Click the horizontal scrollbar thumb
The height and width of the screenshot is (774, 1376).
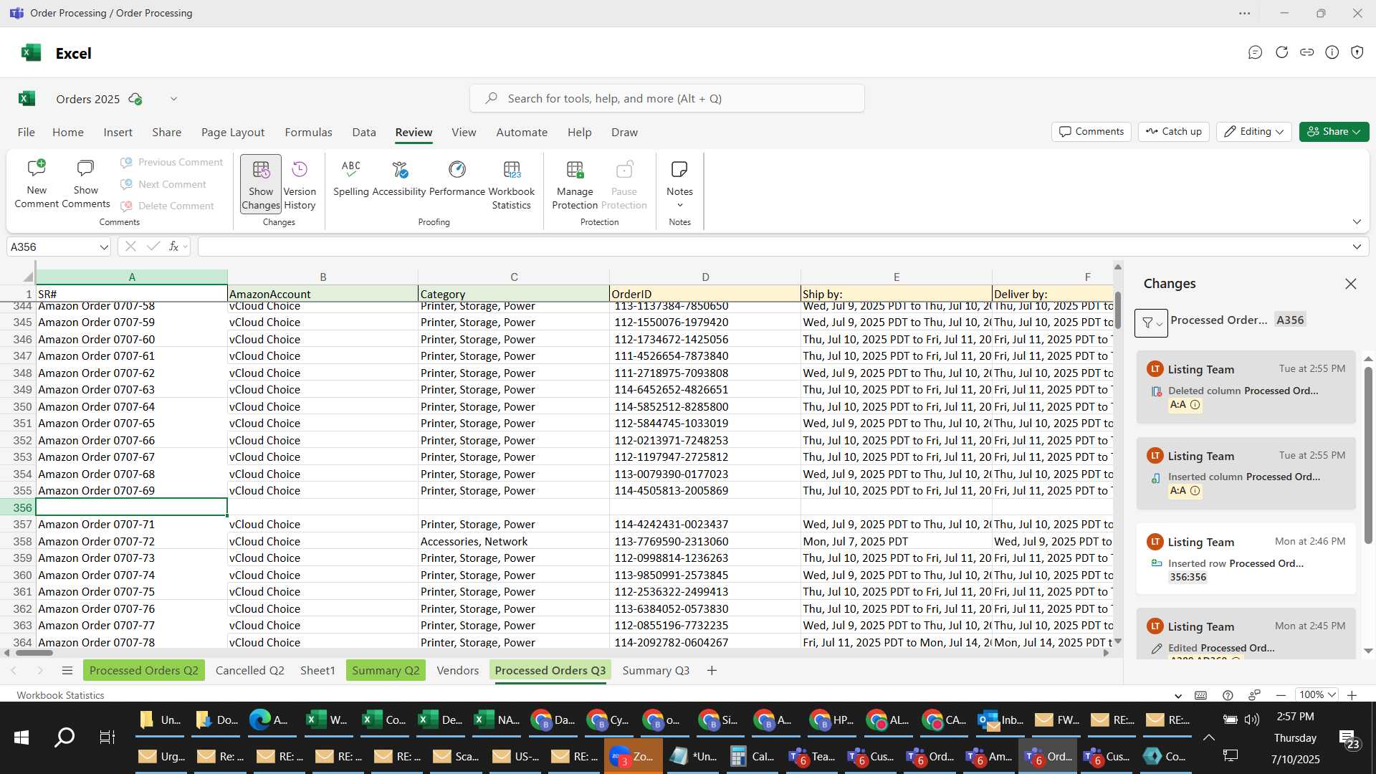[34, 653]
